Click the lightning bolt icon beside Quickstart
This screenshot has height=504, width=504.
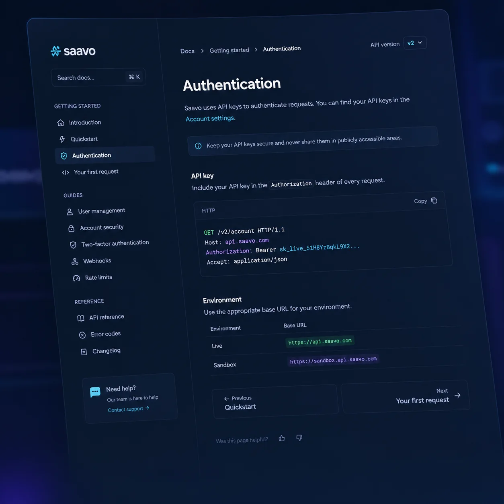(x=62, y=139)
